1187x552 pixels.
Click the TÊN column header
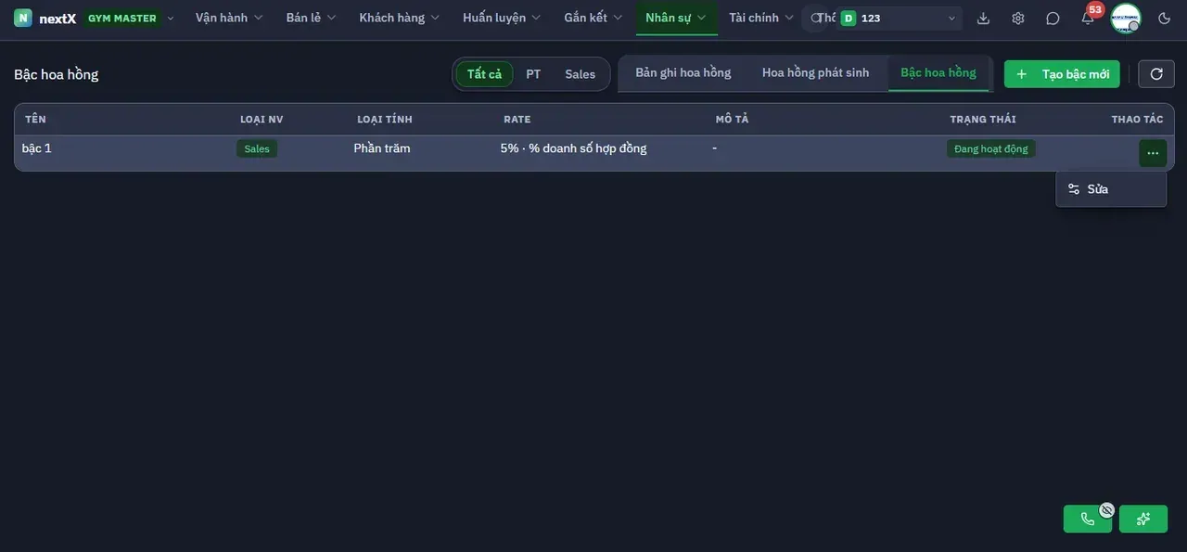[x=35, y=120]
